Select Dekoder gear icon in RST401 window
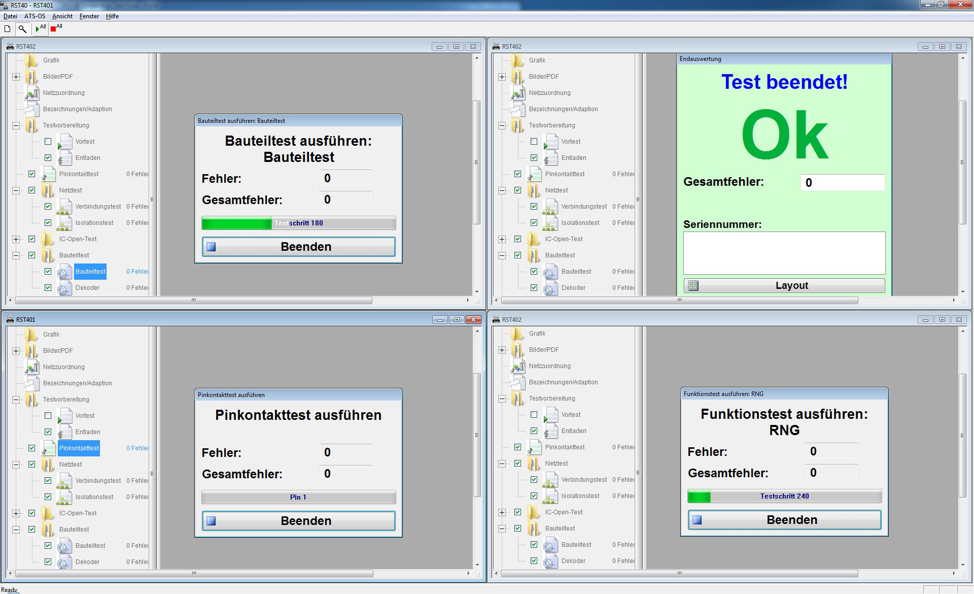 click(64, 562)
